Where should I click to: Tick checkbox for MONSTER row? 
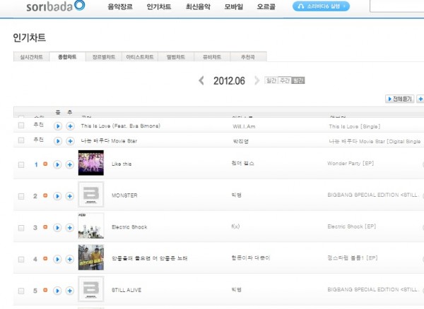tap(21, 196)
